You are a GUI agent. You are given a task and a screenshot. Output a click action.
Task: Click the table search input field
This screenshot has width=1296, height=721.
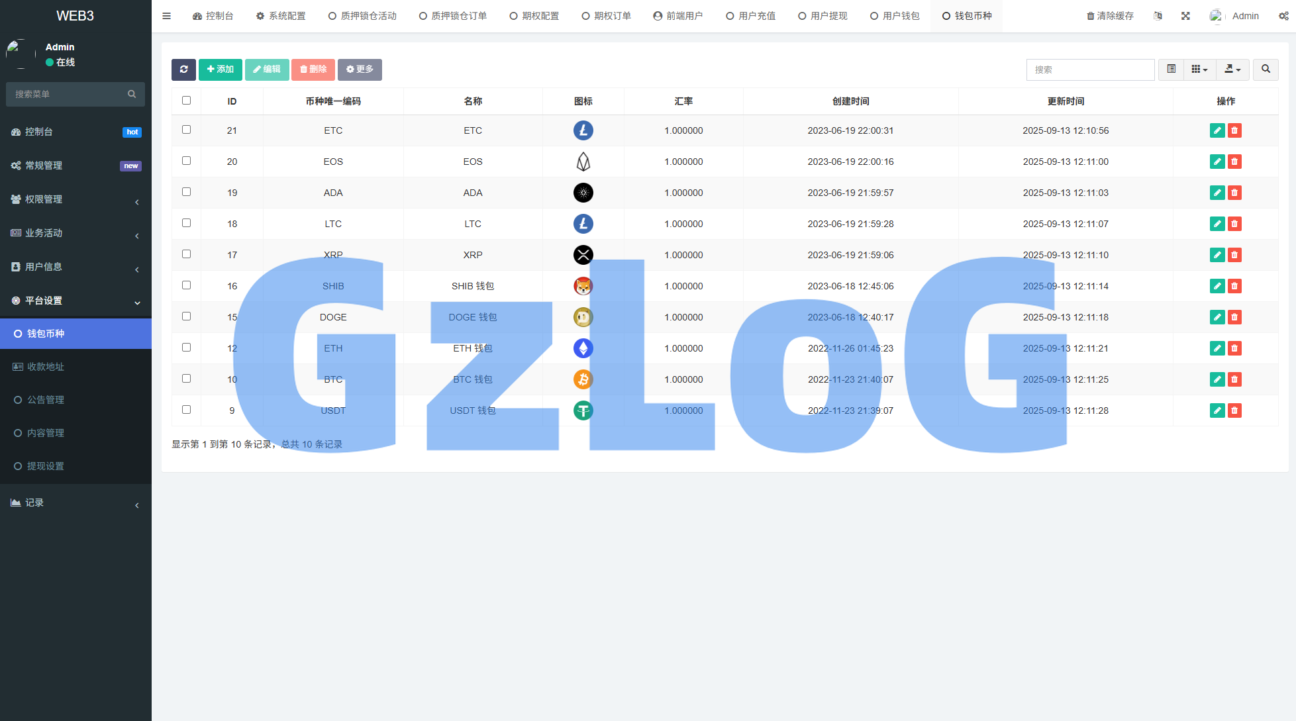(x=1090, y=70)
